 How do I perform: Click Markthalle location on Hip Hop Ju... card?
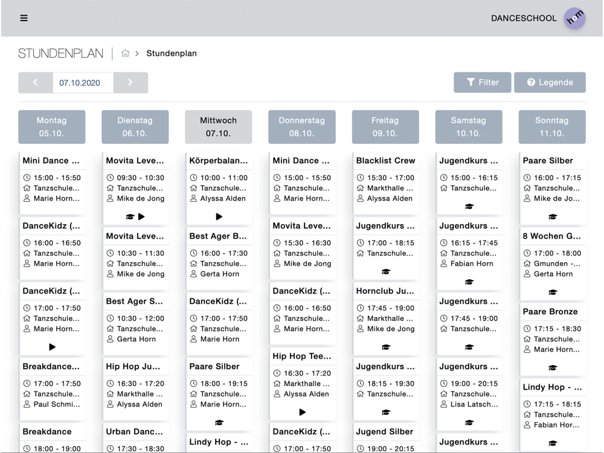point(140,394)
